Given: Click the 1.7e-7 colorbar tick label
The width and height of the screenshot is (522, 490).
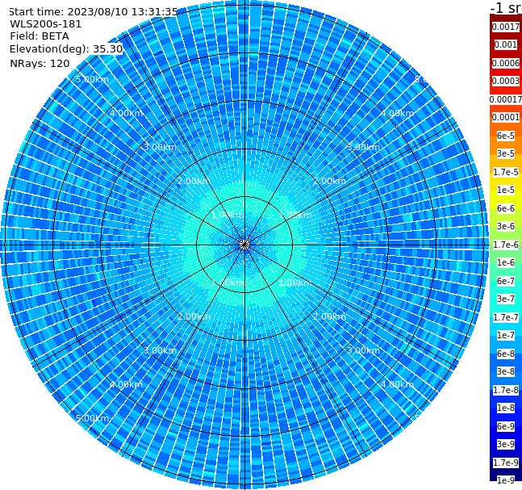Looking at the screenshot, I should click(x=506, y=317).
